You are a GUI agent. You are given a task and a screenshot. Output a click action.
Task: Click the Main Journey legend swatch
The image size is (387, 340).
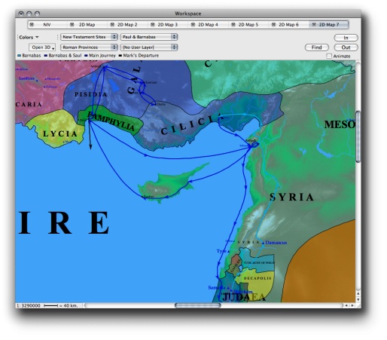point(86,56)
